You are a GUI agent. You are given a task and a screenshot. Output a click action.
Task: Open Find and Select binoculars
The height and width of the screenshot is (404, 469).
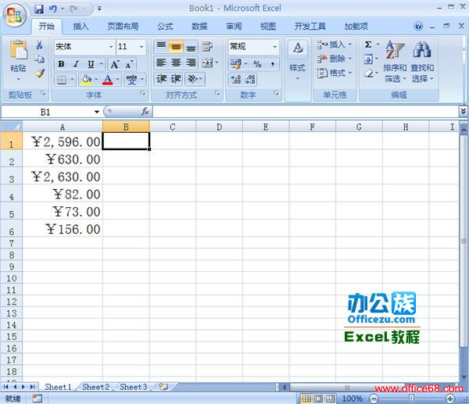tap(422, 63)
